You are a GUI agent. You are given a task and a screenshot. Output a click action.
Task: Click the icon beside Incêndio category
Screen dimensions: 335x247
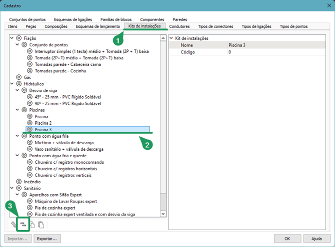tap(19, 182)
